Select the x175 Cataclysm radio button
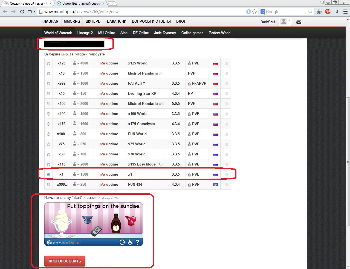 click(x=48, y=124)
